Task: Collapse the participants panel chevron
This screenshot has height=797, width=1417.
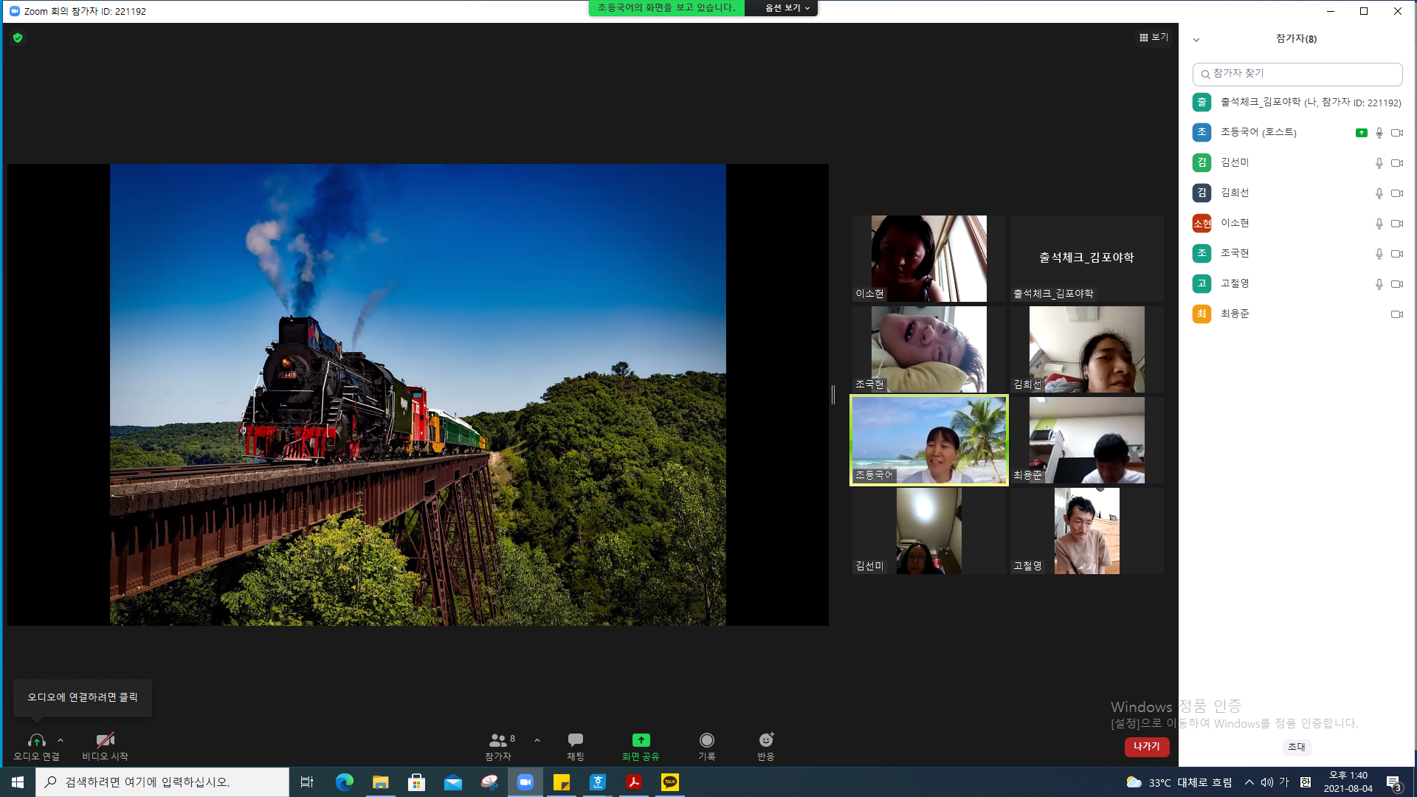Action: pyautogui.click(x=1196, y=40)
